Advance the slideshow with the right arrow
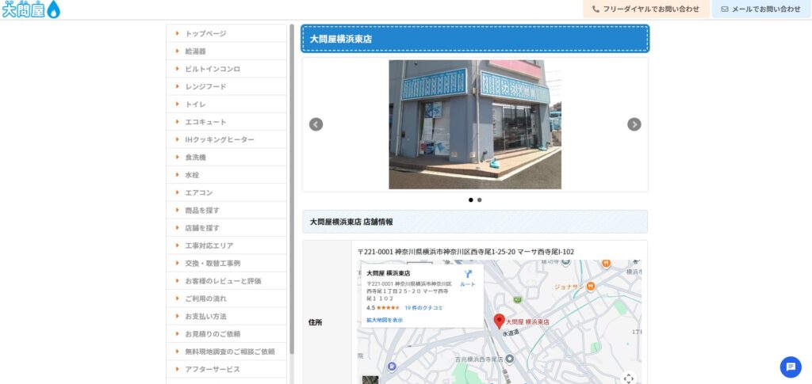 pos(634,124)
